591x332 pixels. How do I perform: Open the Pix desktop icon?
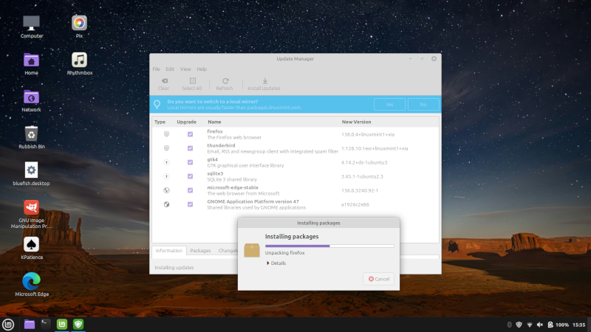click(x=79, y=23)
